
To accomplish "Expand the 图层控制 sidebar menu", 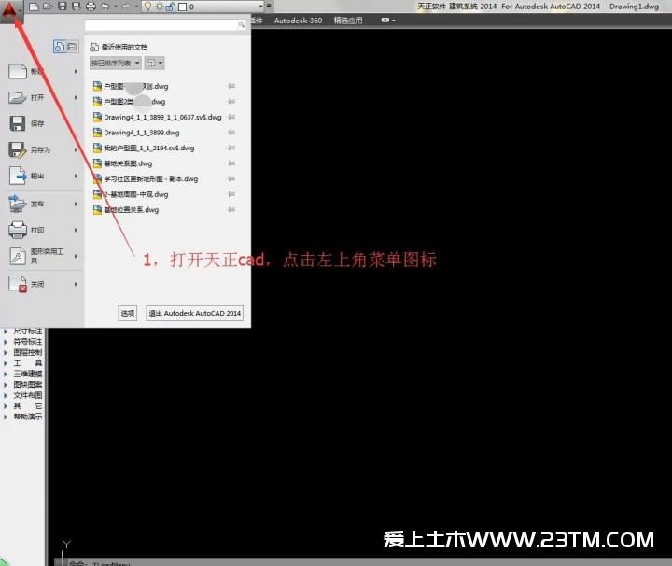I will pos(22,352).
